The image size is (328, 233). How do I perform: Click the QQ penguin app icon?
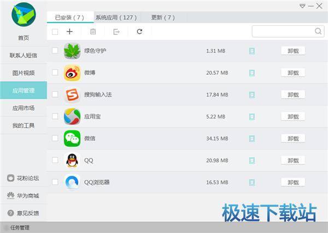(x=72, y=160)
